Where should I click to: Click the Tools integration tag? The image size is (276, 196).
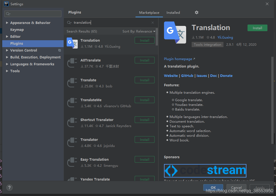(x=207, y=45)
